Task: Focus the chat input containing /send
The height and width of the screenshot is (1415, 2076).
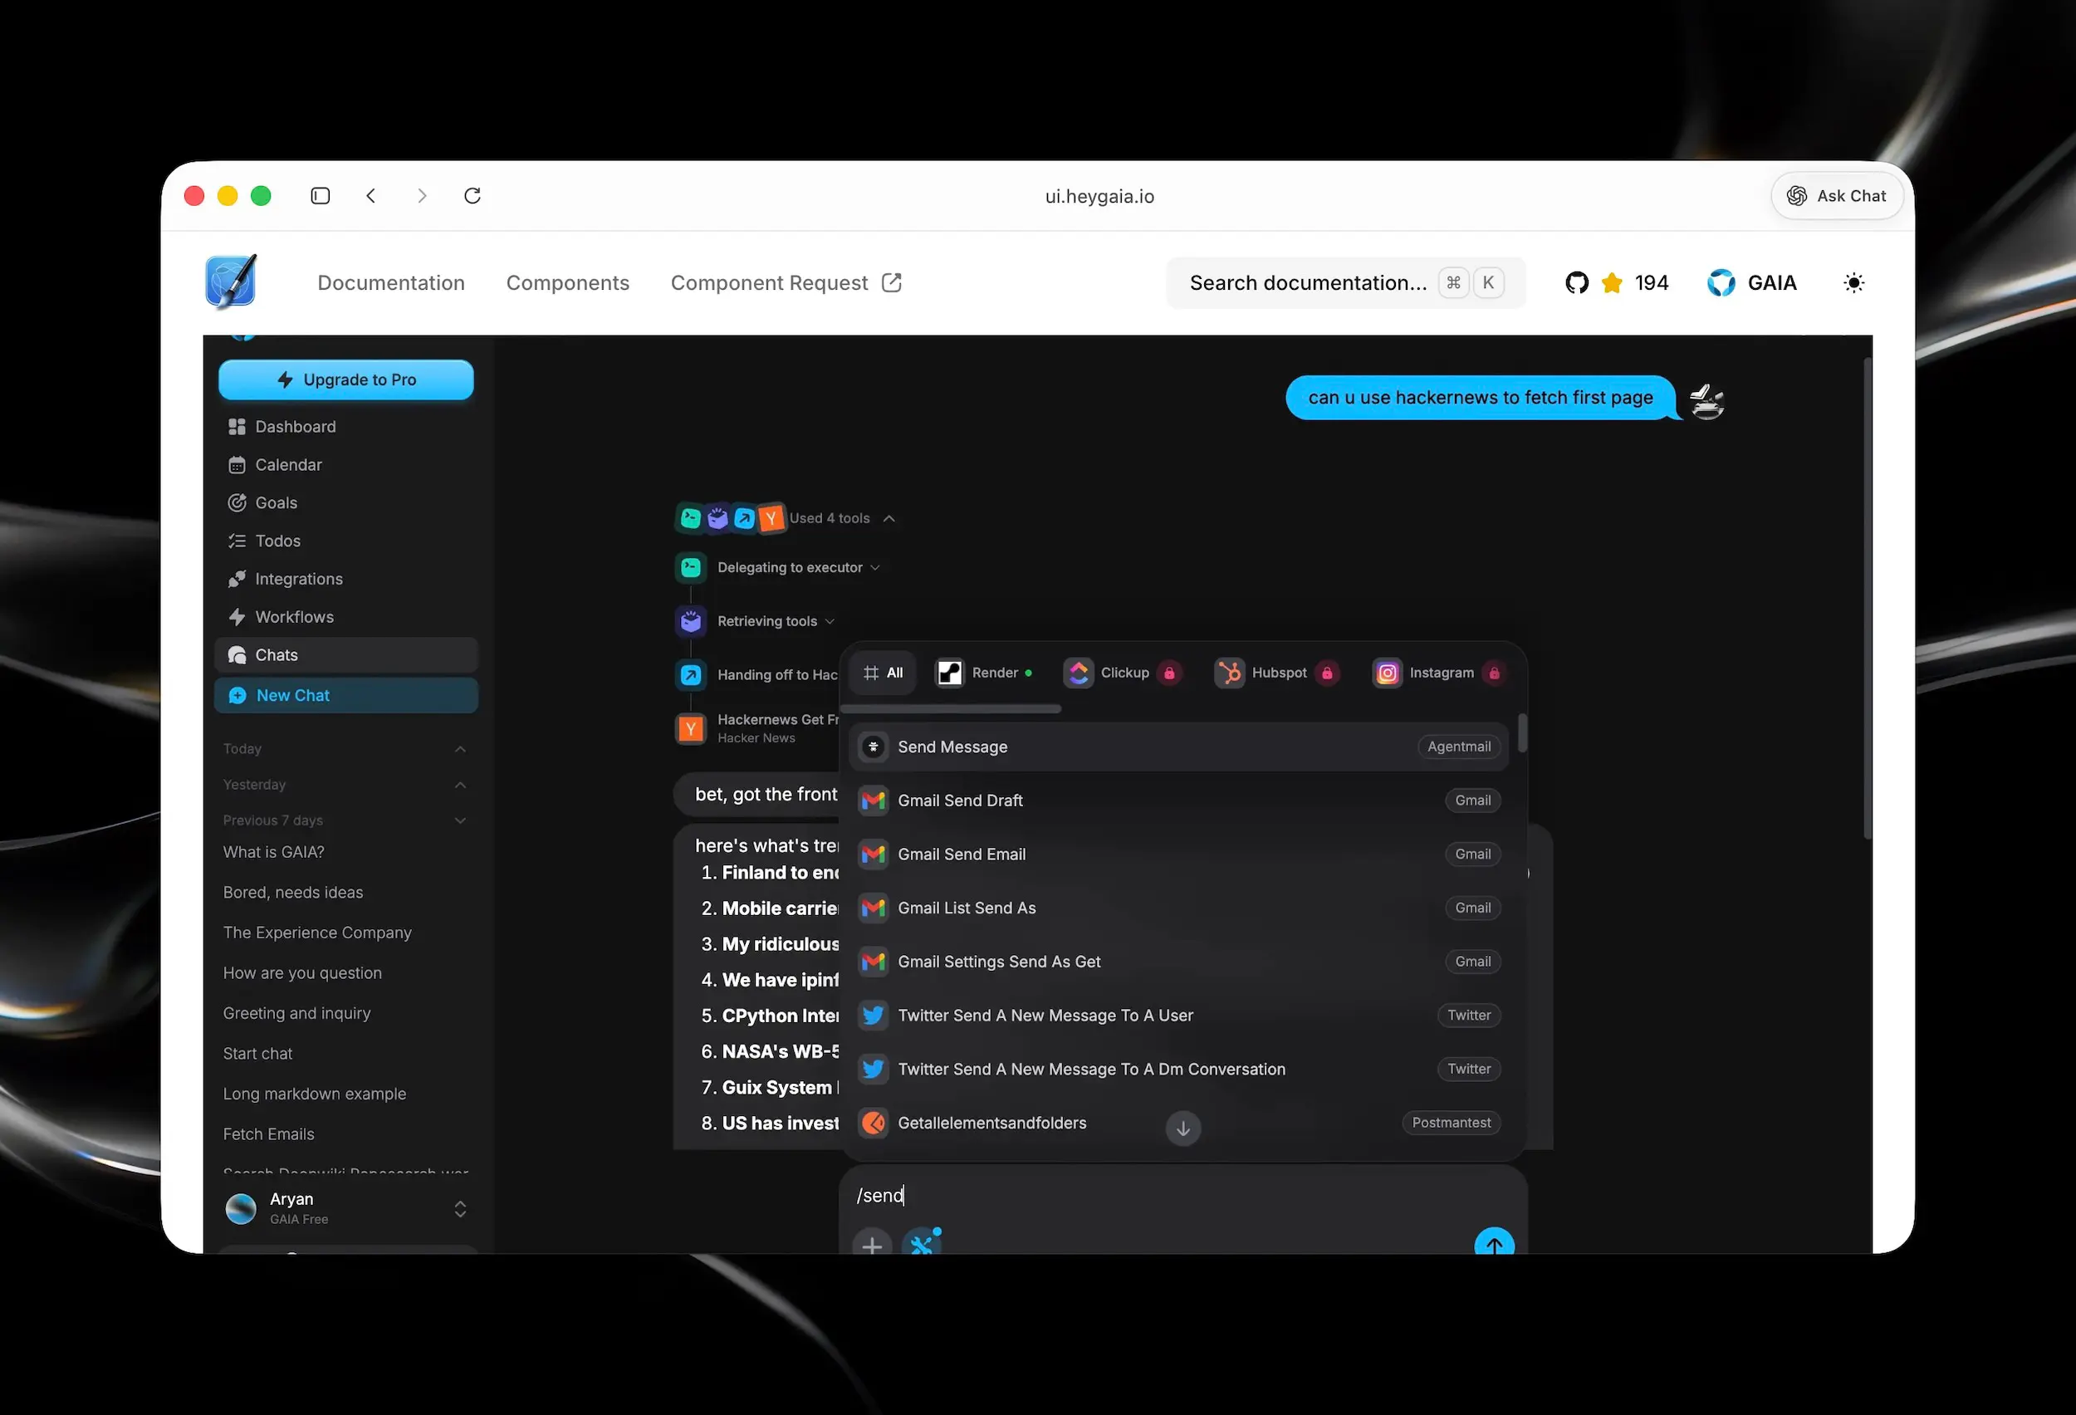Action: coord(1182,1195)
